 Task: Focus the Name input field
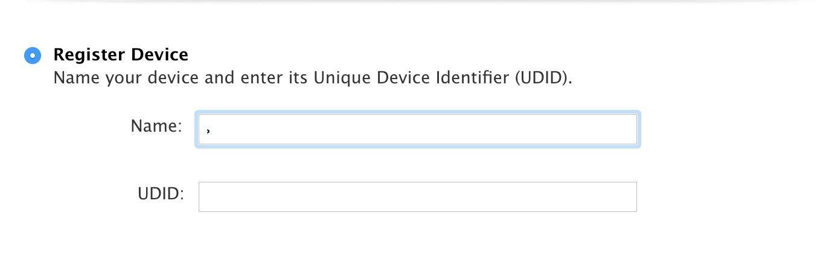[417, 129]
